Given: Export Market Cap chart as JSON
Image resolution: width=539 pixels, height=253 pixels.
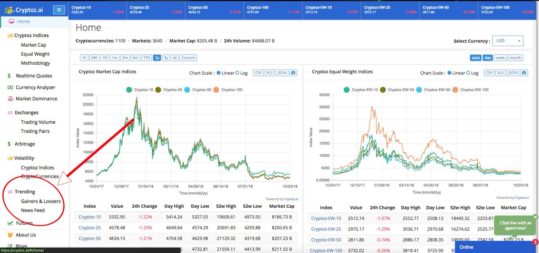Looking at the screenshot, I should (x=282, y=73).
